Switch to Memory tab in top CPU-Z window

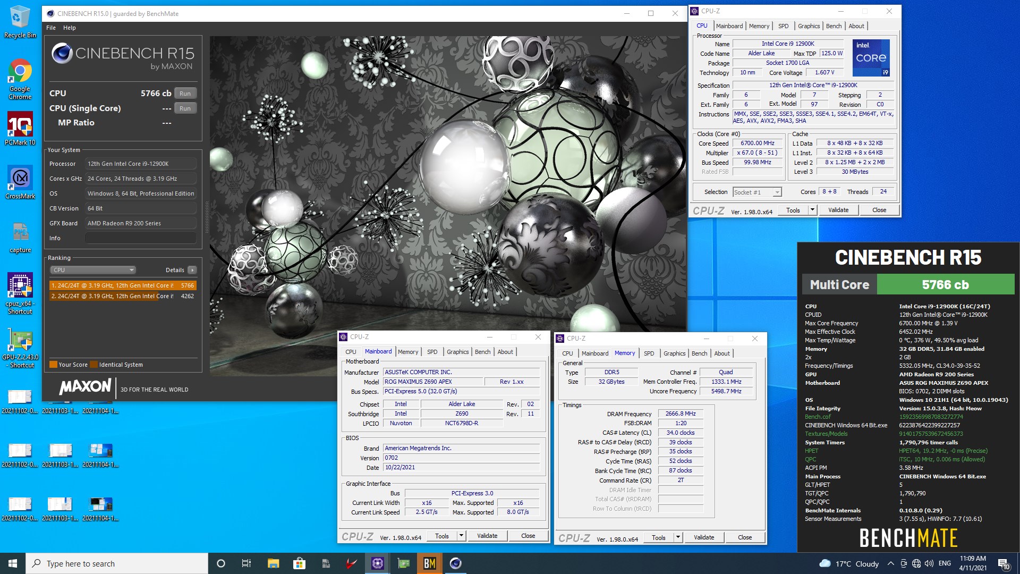[x=759, y=26]
